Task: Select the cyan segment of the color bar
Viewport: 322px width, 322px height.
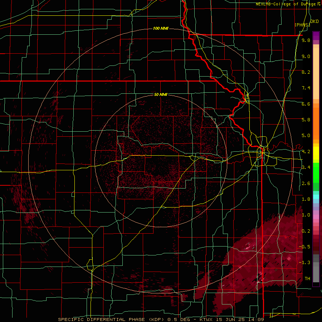Action: (x=316, y=197)
